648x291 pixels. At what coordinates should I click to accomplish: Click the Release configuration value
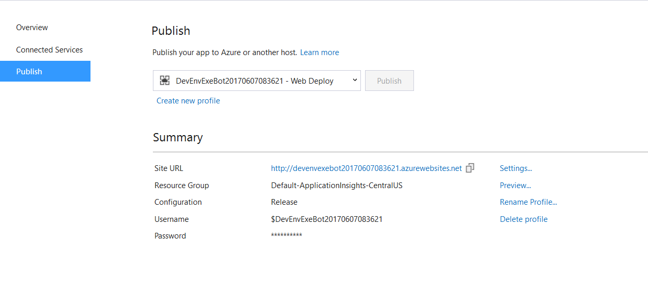point(284,202)
